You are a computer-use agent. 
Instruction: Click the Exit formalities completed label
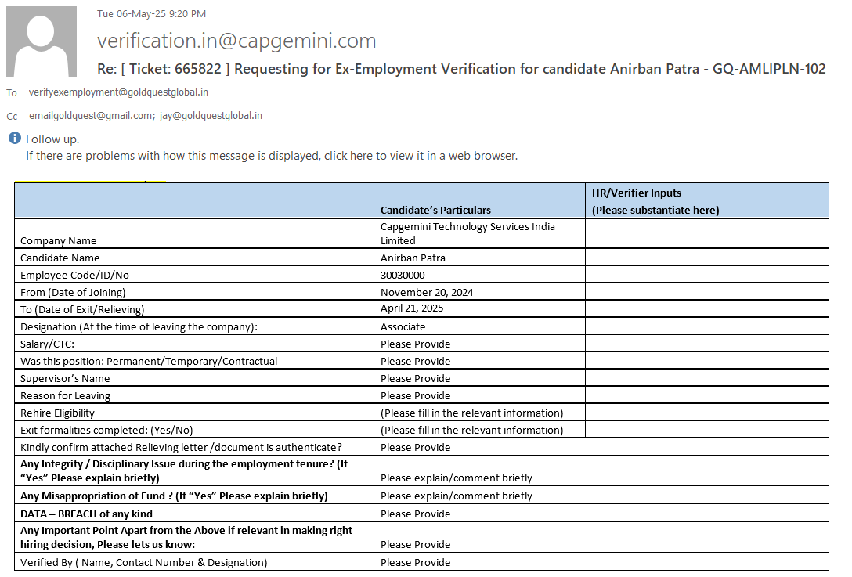click(106, 431)
